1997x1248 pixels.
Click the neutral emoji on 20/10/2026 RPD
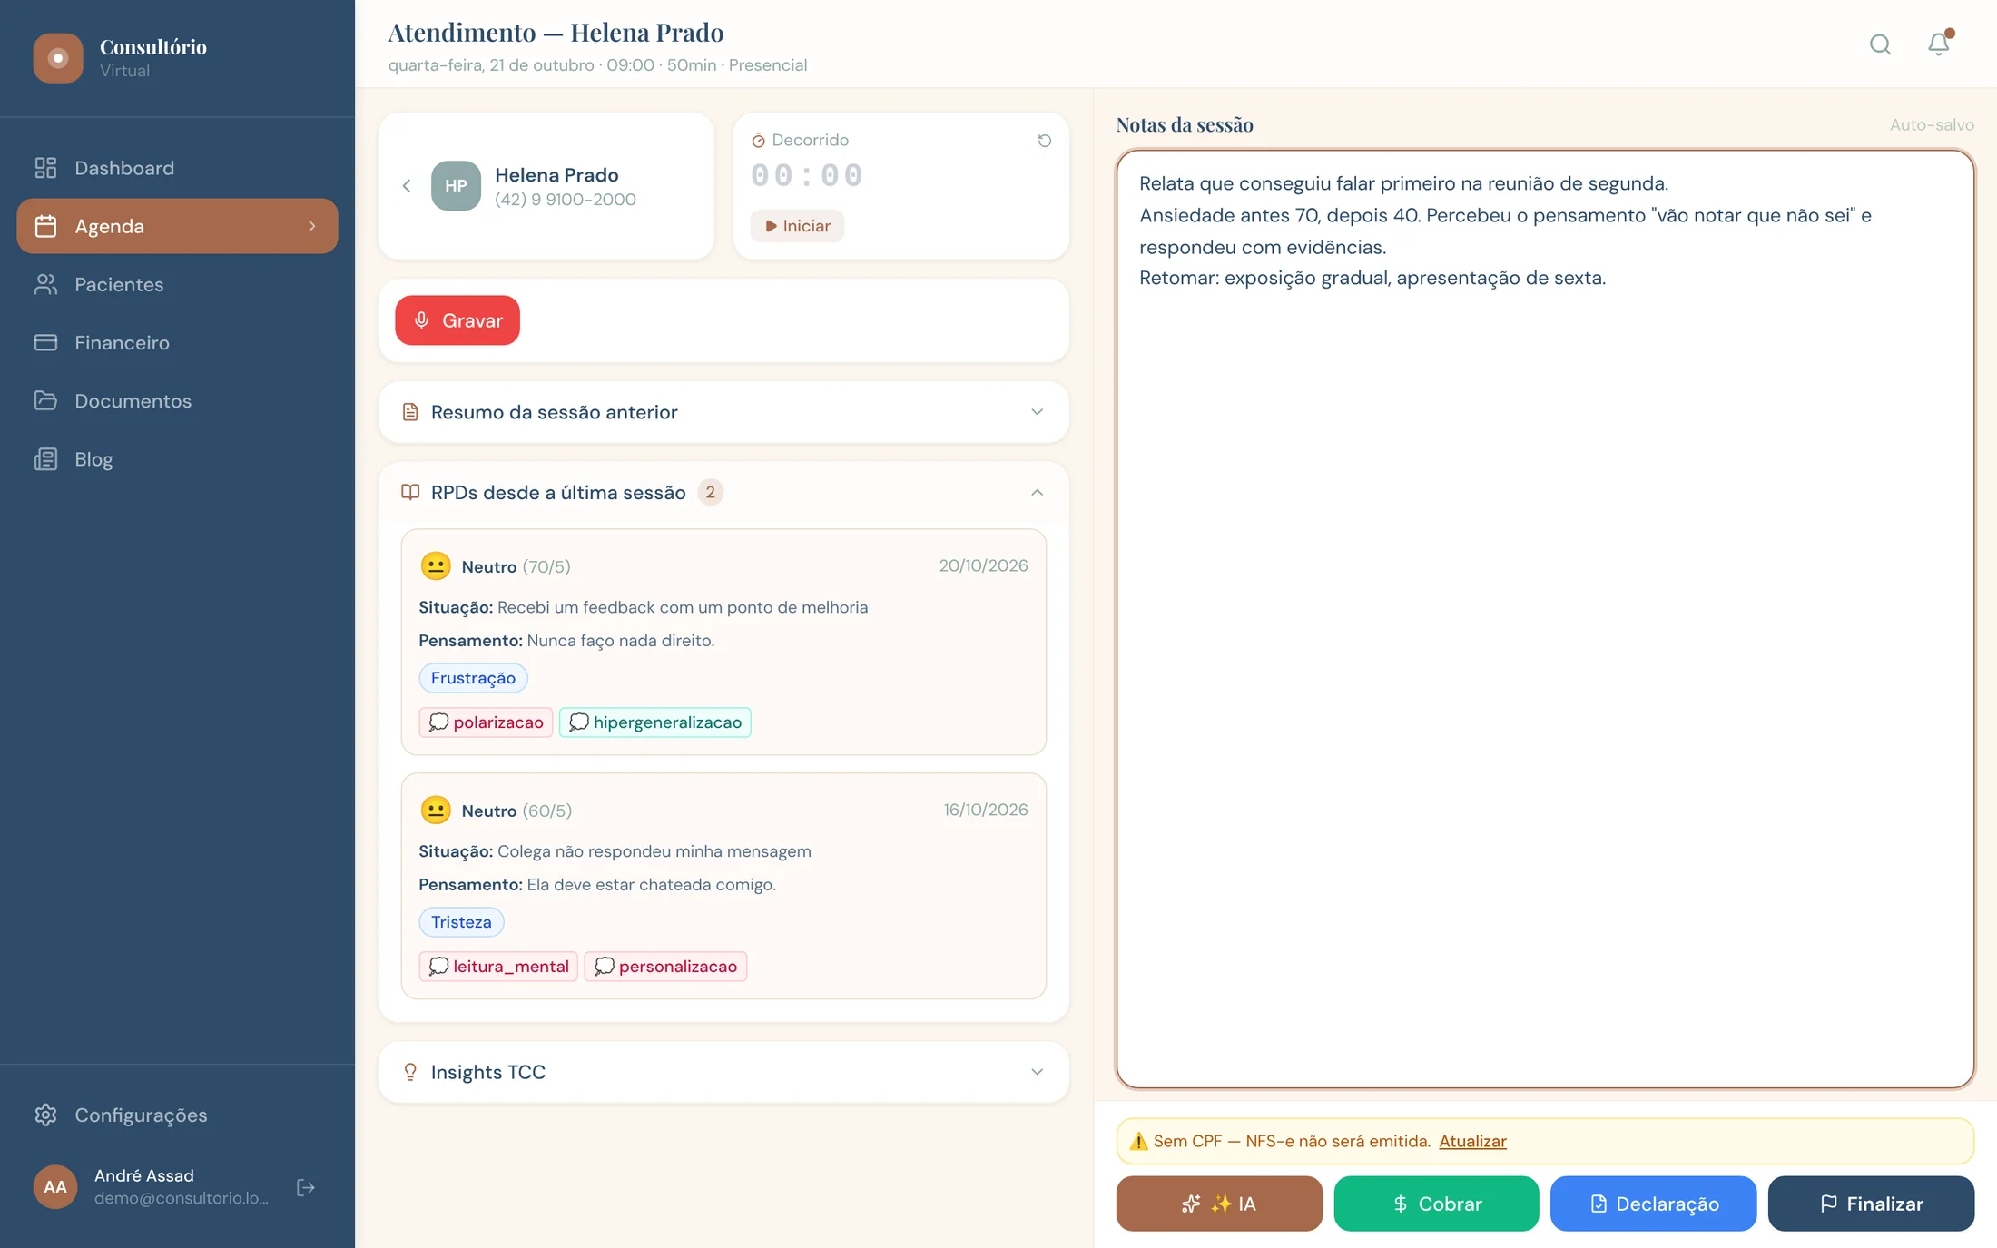[x=436, y=566]
